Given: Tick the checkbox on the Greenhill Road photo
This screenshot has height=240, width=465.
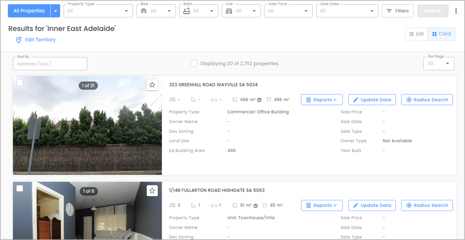Looking at the screenshot, I should (20, 83).
